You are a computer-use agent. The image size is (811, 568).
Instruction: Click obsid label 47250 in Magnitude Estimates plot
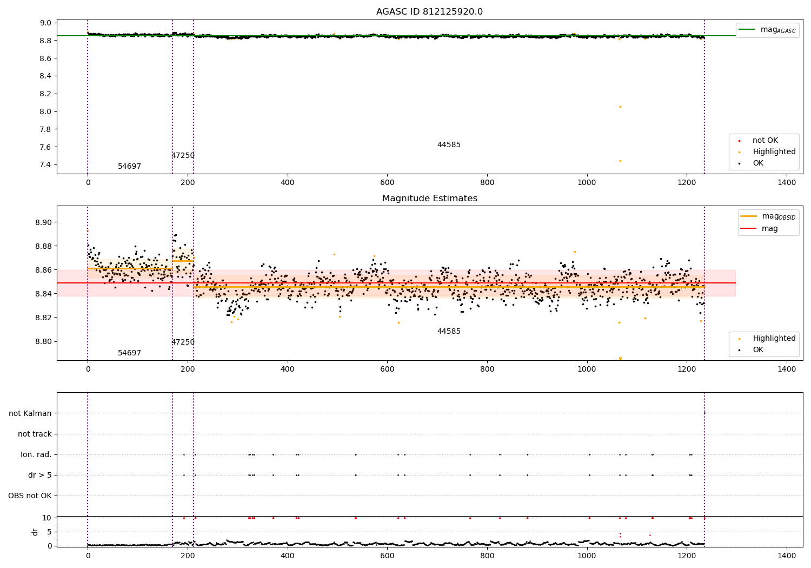(183, 342)
